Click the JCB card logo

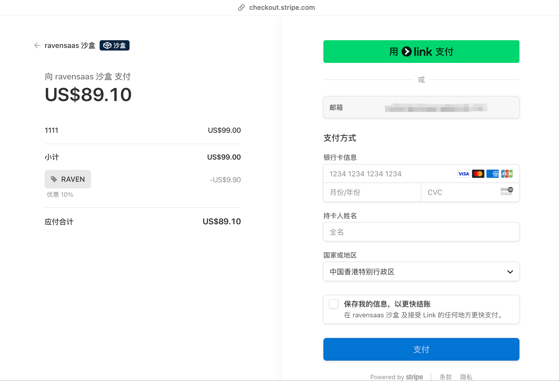(x=507, y=174)
